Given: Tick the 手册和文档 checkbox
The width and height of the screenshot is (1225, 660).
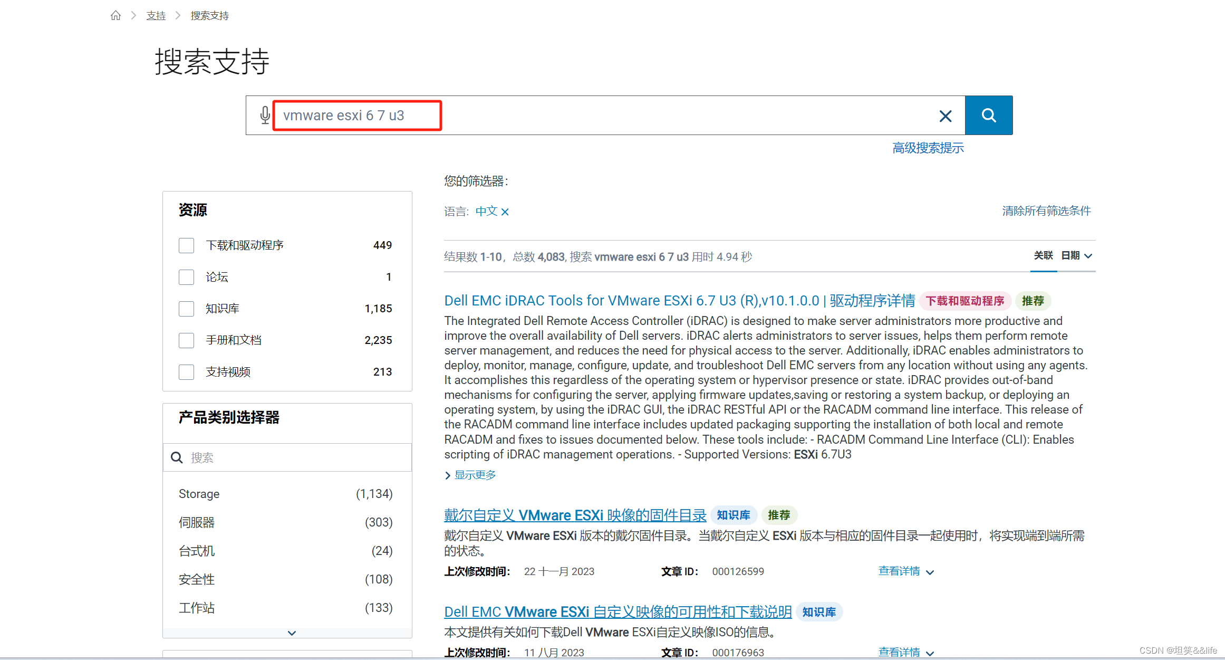Looking at the screenshot, I should coord(186,340).
